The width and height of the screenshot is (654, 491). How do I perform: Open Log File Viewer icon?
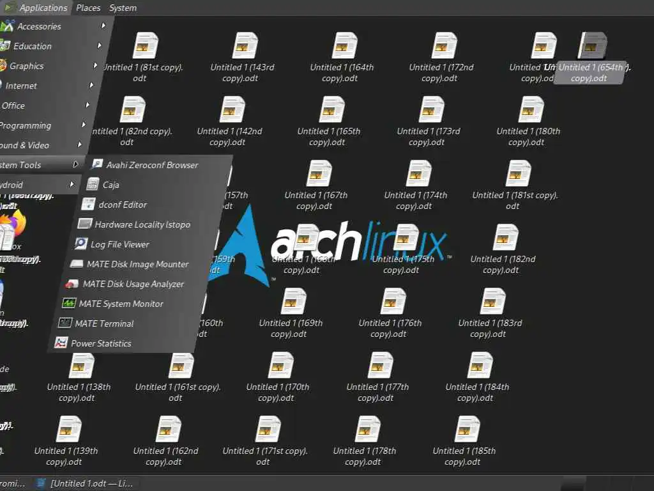[x=81, y=244]
